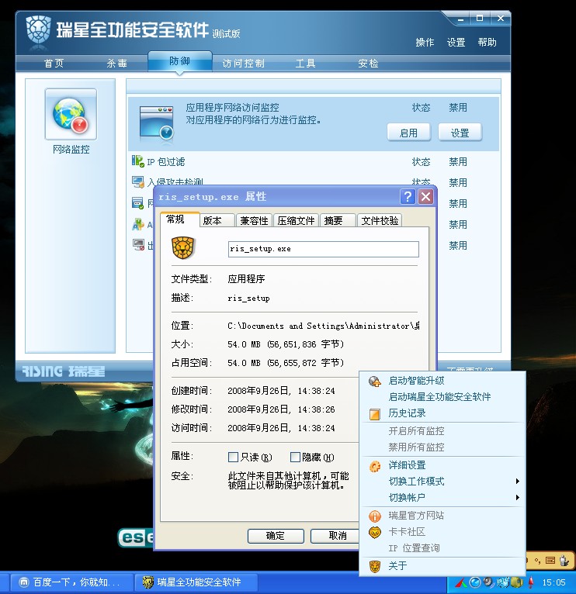Open the 安检 tab
The height and width of the screenshot is (594, 576).
tap(368, 64)
